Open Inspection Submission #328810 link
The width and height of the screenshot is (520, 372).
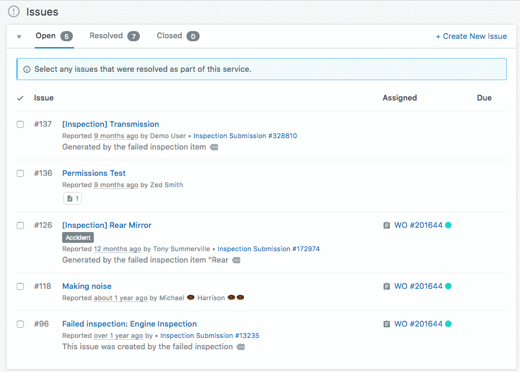click(245, 136)
